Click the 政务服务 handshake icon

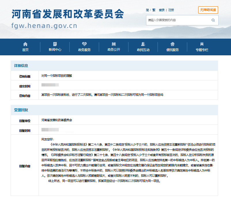[84, 44]
